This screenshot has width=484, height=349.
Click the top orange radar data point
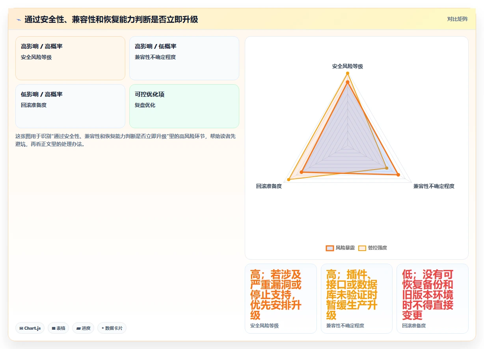pos(347,82)
